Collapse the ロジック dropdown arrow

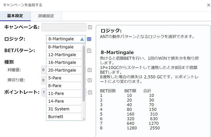(82, 39)
